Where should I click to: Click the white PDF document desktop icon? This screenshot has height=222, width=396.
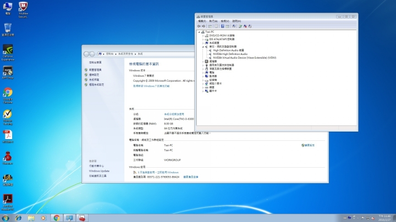pos(8,136)
